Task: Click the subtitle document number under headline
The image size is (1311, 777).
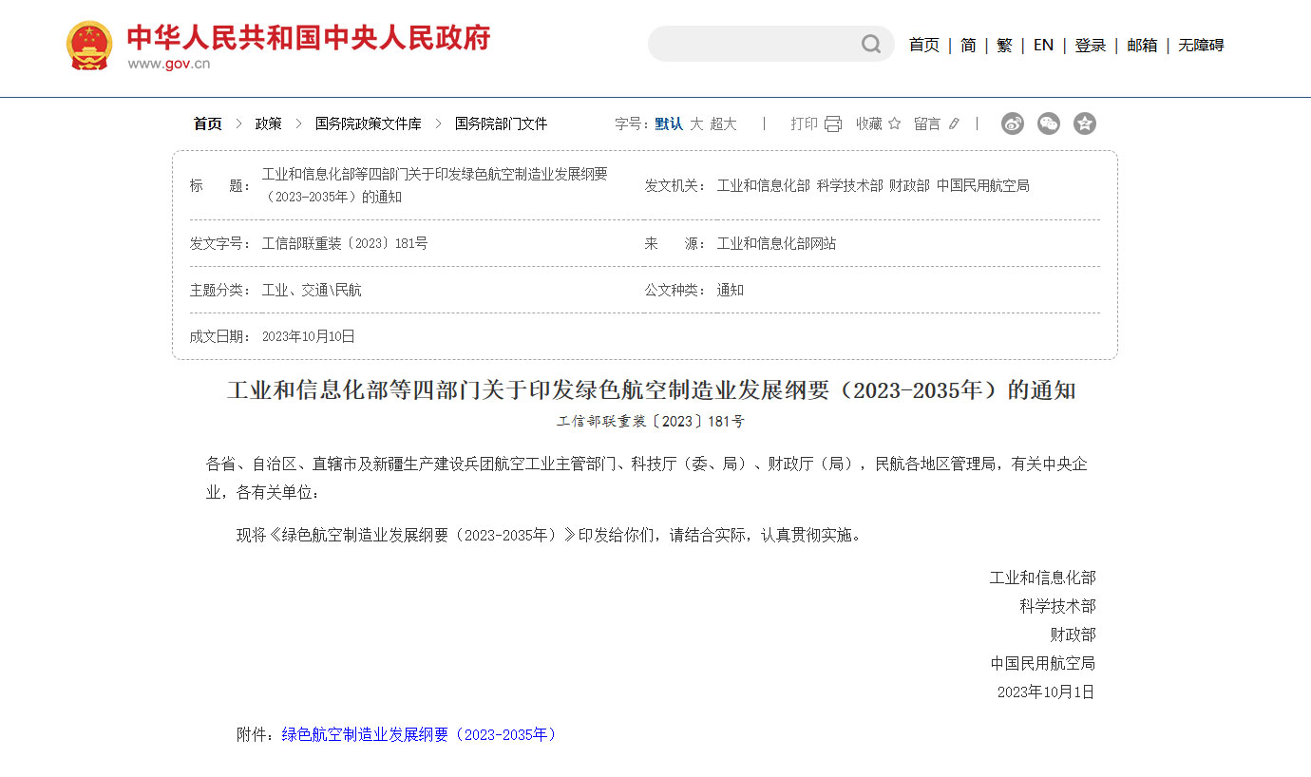Action: click(652, 421)
